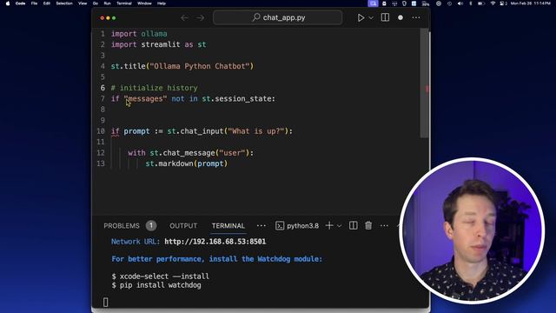The height and width of the screenshot is (313, 556).
Task: Click the highlighted screen recording menu bar icon
Action: pyautogui.click(x=373, y=3)
